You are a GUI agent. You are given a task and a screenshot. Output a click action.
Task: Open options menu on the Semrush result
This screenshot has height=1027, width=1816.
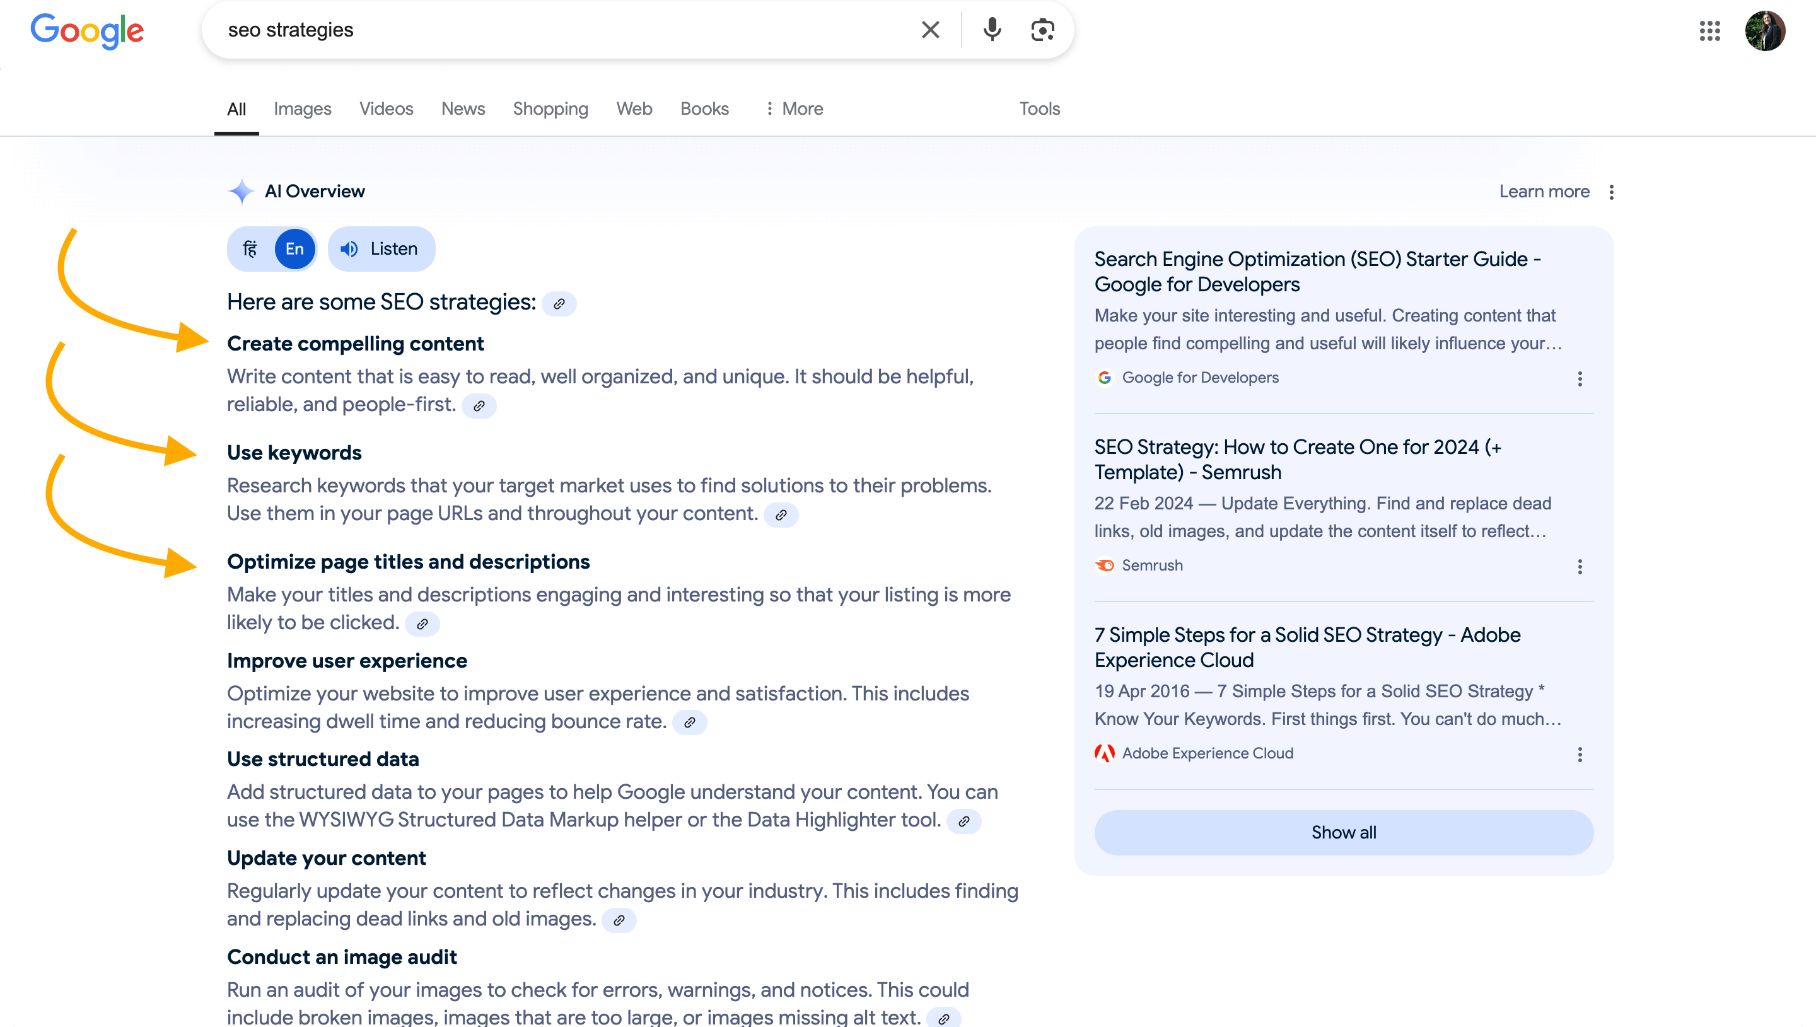[1580, 566]
